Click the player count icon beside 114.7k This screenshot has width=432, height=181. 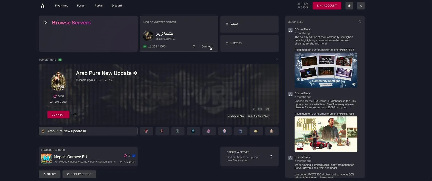(299, 4)
